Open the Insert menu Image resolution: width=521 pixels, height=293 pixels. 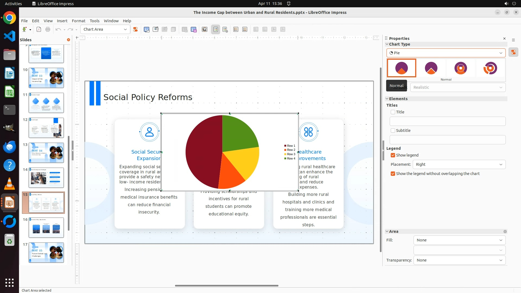pos(62,21)
